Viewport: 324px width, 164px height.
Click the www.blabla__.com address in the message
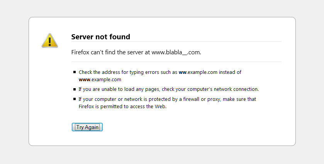pos(176,52)
